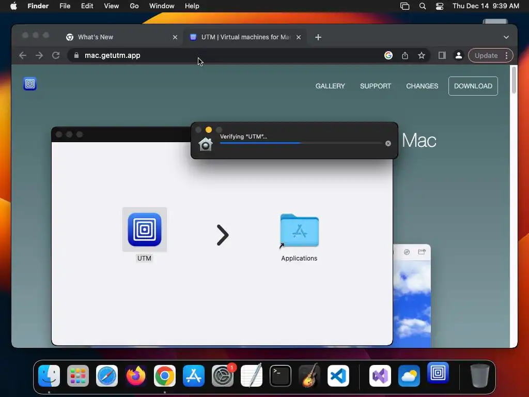Open the Chrome three-dot menu
529x397 pixels.
pos(506,55)
